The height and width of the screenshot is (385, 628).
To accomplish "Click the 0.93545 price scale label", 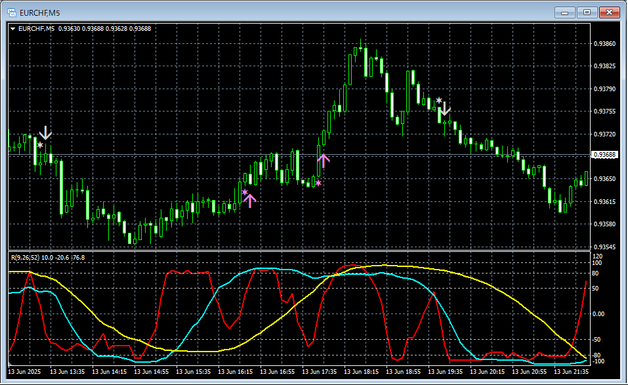I will pyautogui.click(x=605, y=247).
